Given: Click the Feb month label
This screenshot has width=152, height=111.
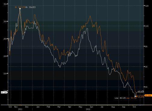Looking at the screenshot, I should pos(48,107).
